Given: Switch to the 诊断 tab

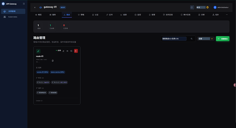Looking at the screenshot, I should coord(201,15).
